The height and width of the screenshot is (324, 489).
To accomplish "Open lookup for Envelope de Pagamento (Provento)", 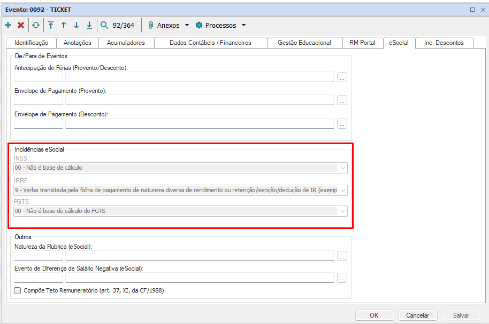I will (342, 100).
